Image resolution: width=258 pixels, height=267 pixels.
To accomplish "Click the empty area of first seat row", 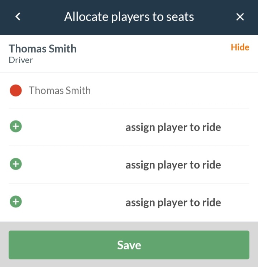I will (73, 127).
